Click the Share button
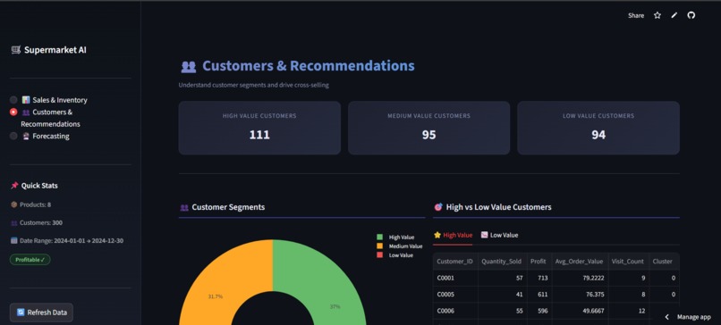The image size is (721, 325). [636, 15]
